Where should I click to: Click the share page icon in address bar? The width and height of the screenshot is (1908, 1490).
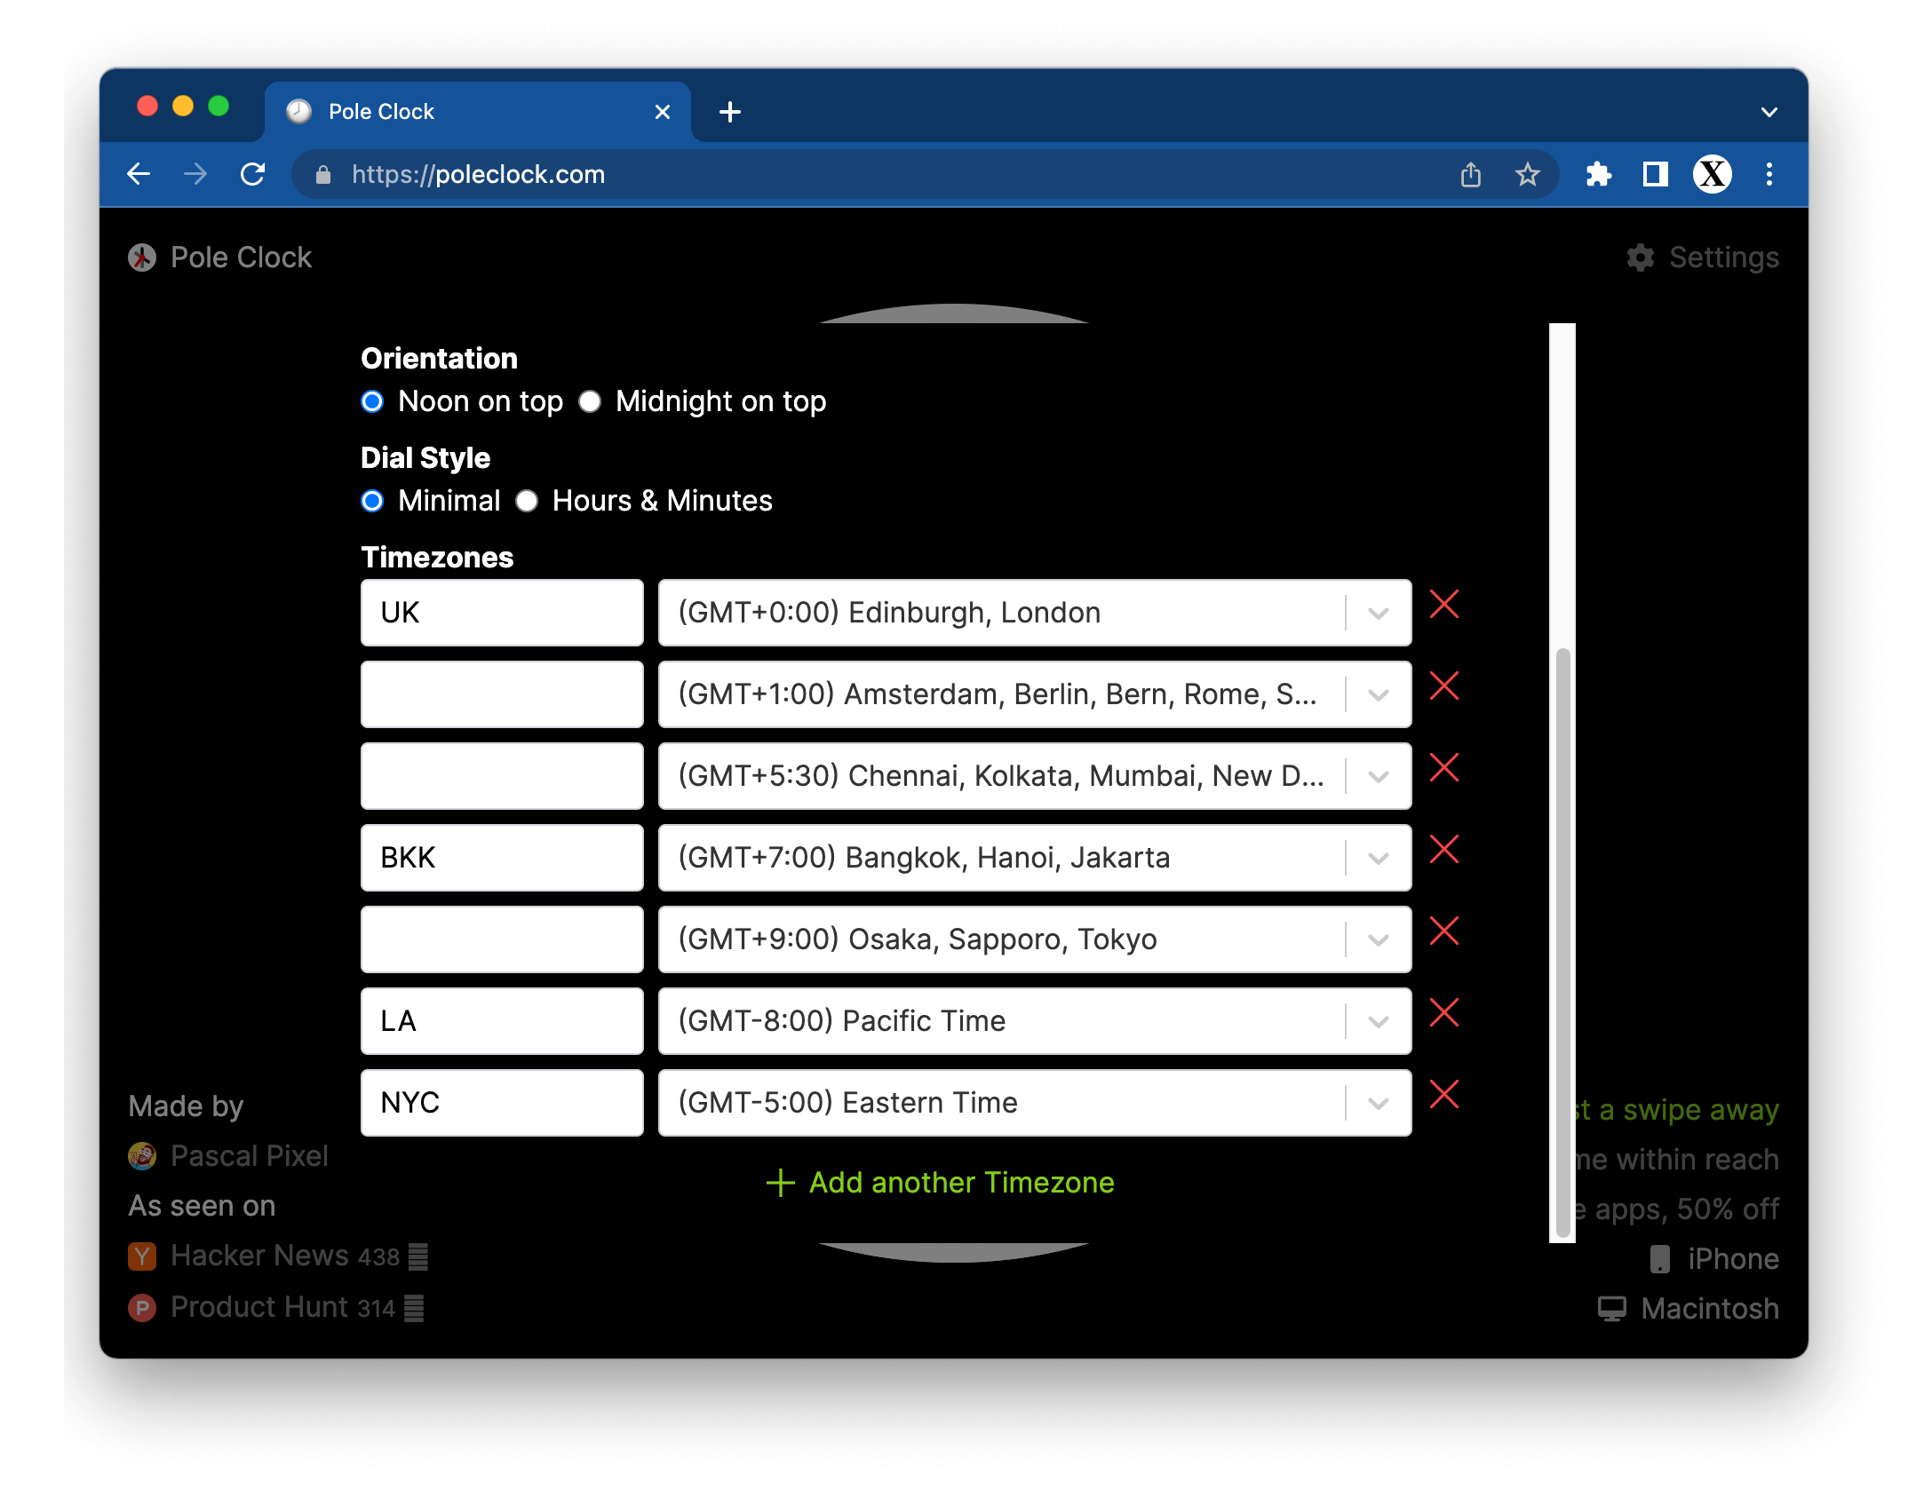tap(1471, 174)
